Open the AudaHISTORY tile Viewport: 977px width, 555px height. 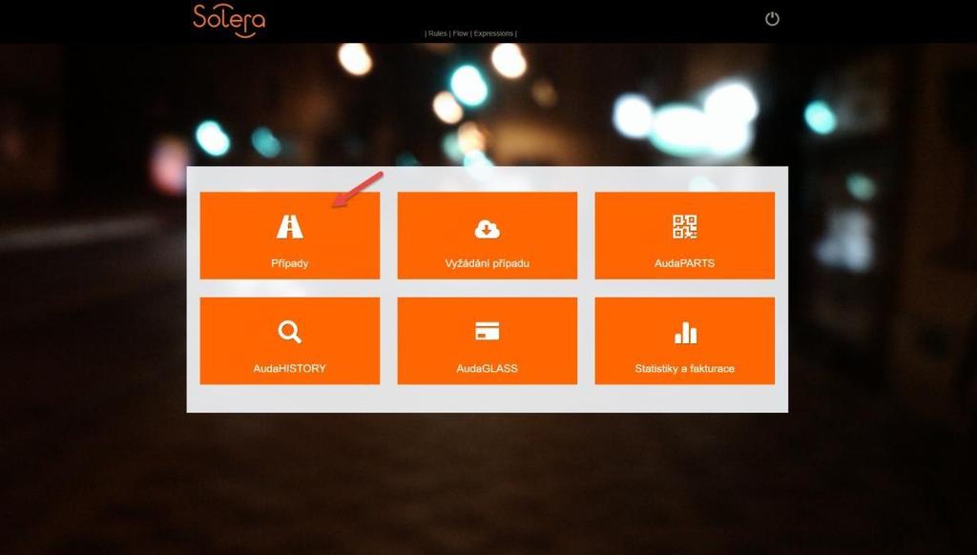point(290,340)
